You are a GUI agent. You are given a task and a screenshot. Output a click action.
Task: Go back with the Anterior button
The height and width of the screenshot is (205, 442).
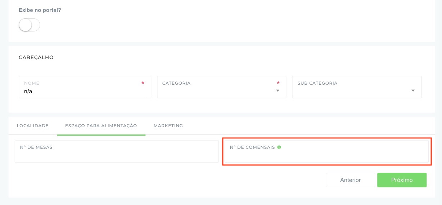point(350,180)
